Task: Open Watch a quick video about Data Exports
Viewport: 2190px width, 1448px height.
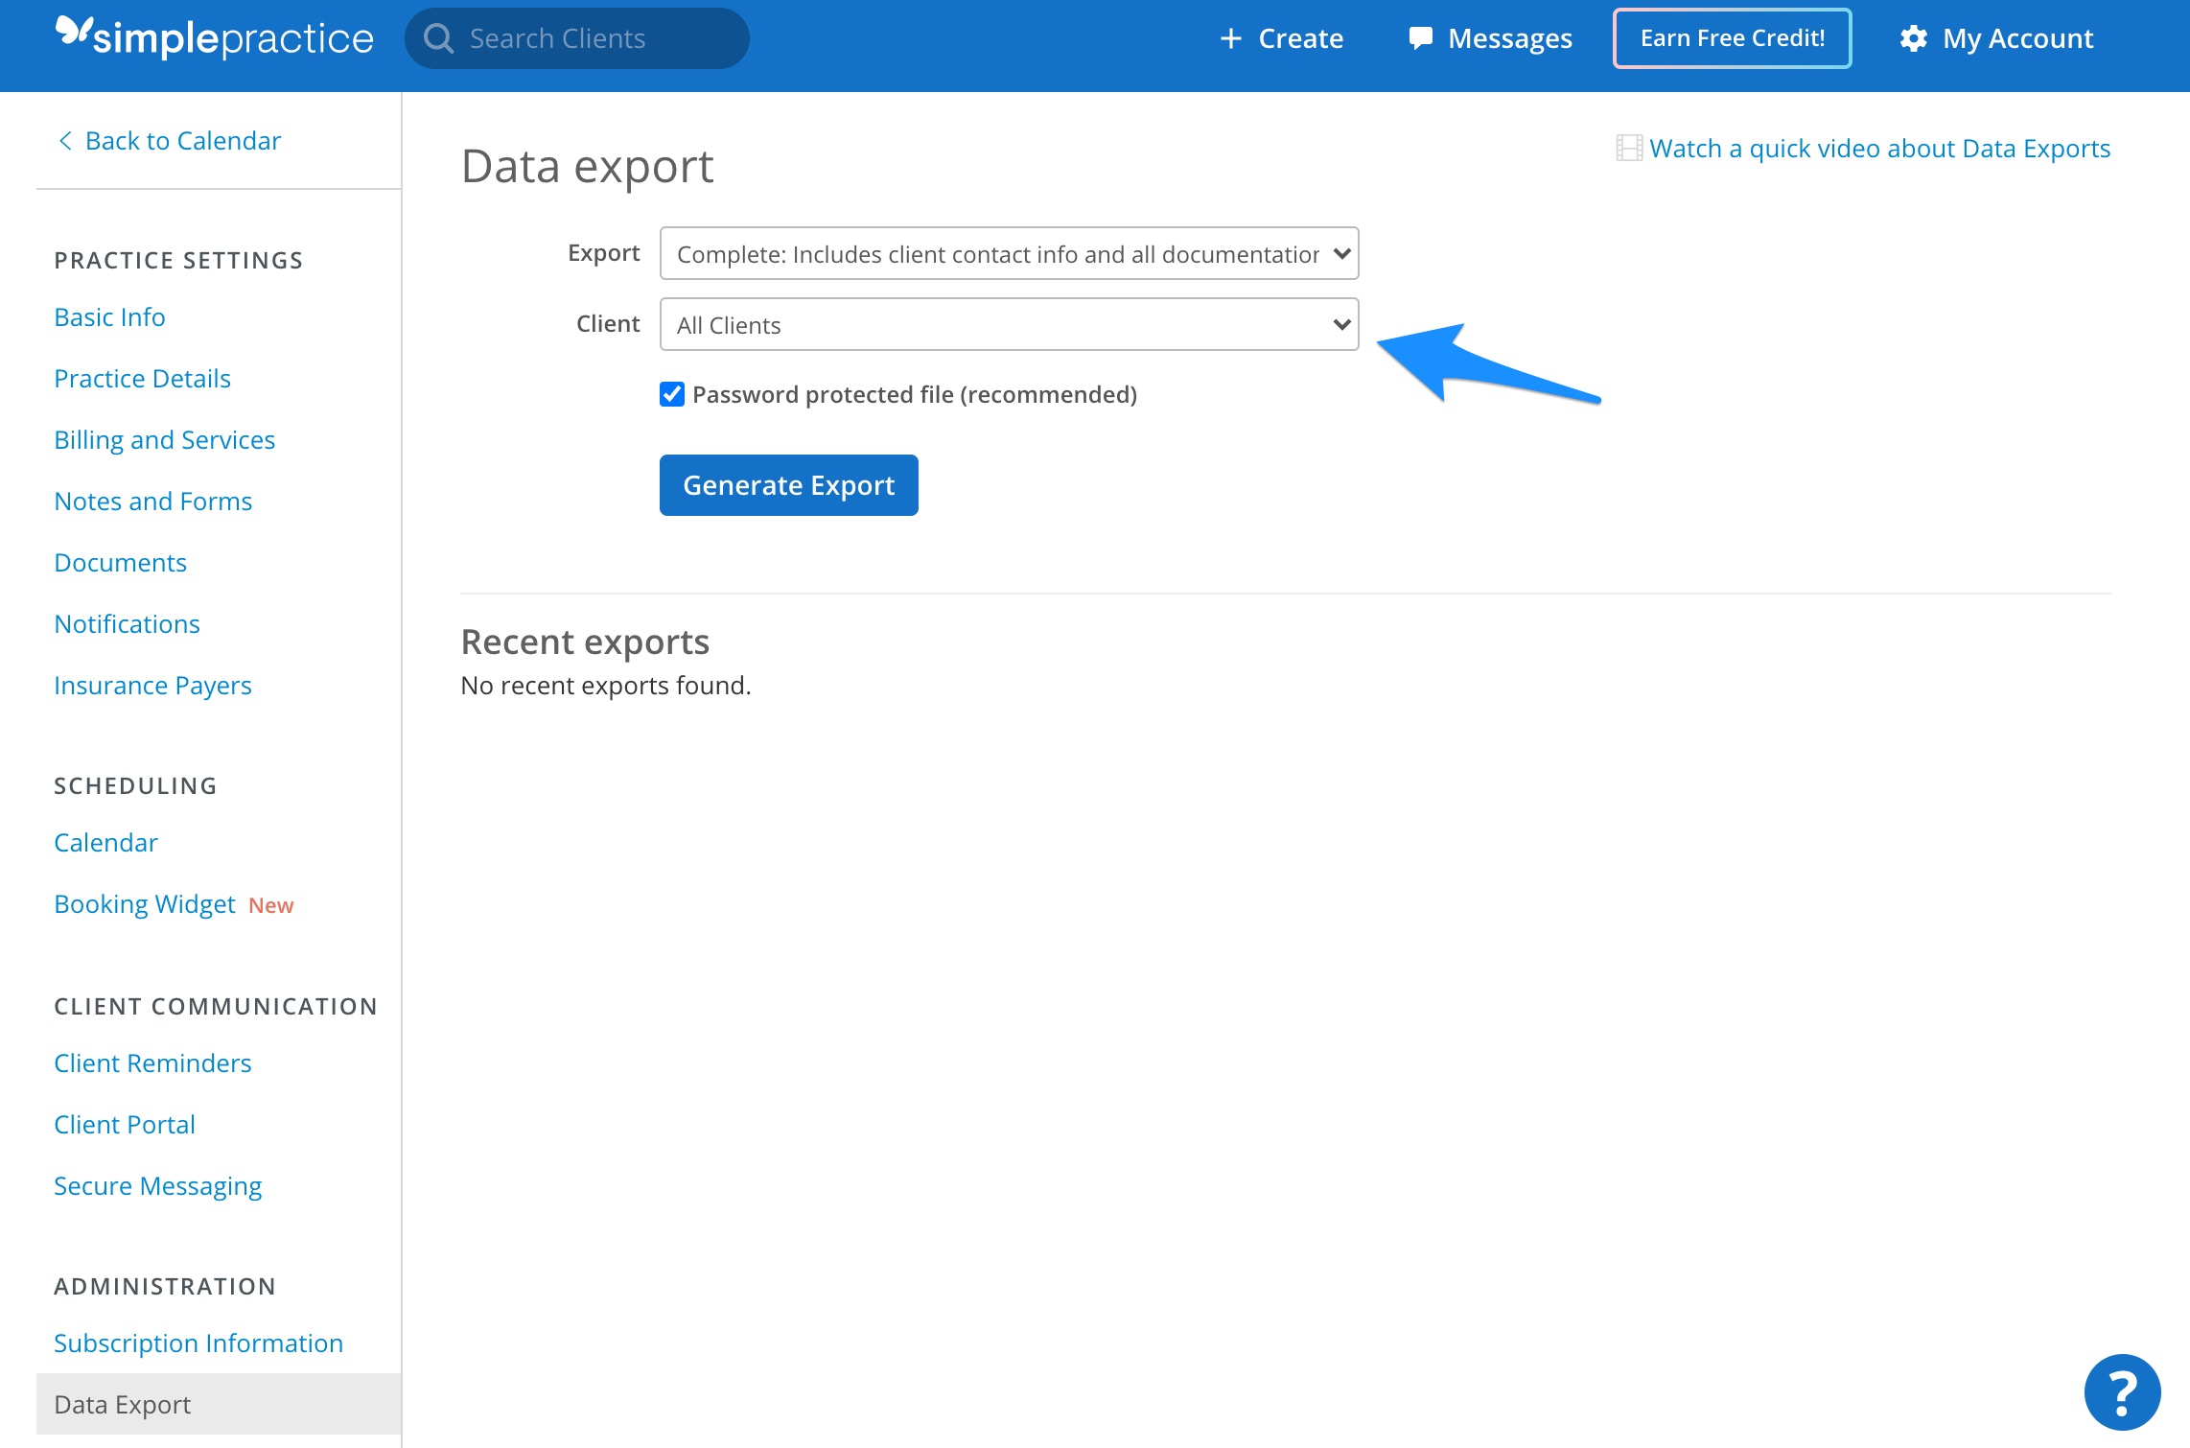Action: [x=1878, y=148]
